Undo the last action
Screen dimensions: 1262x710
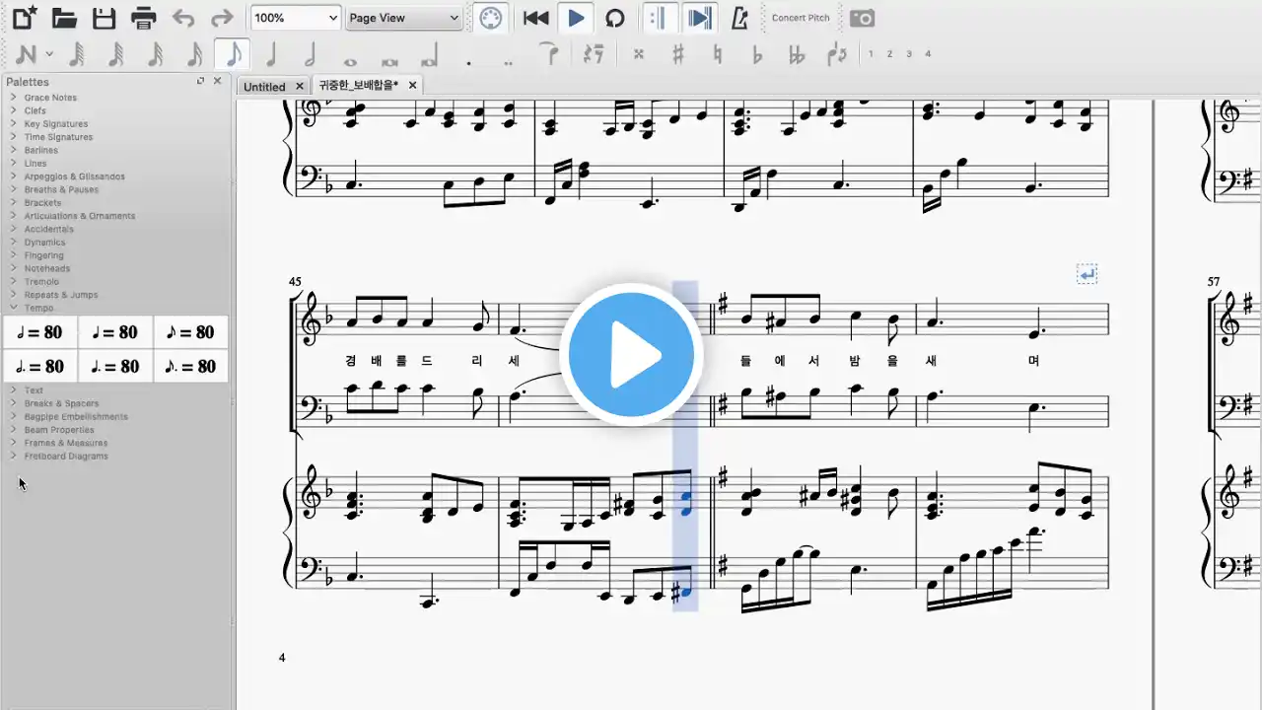pos(183,17)
